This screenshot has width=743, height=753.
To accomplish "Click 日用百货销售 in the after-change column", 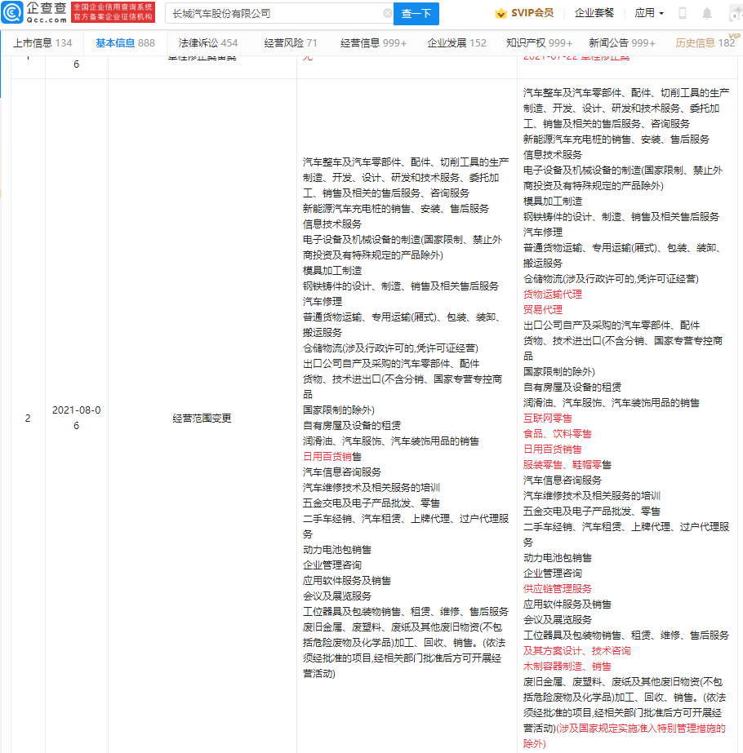I will (x=552, y=449).
